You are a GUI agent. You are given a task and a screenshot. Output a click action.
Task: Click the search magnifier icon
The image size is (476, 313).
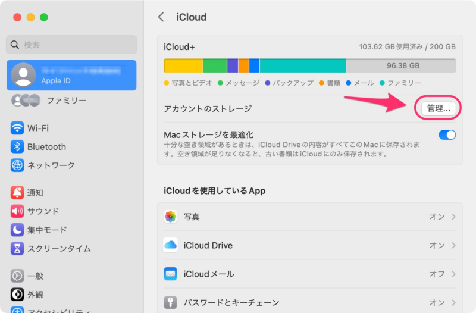coord(14,45)
